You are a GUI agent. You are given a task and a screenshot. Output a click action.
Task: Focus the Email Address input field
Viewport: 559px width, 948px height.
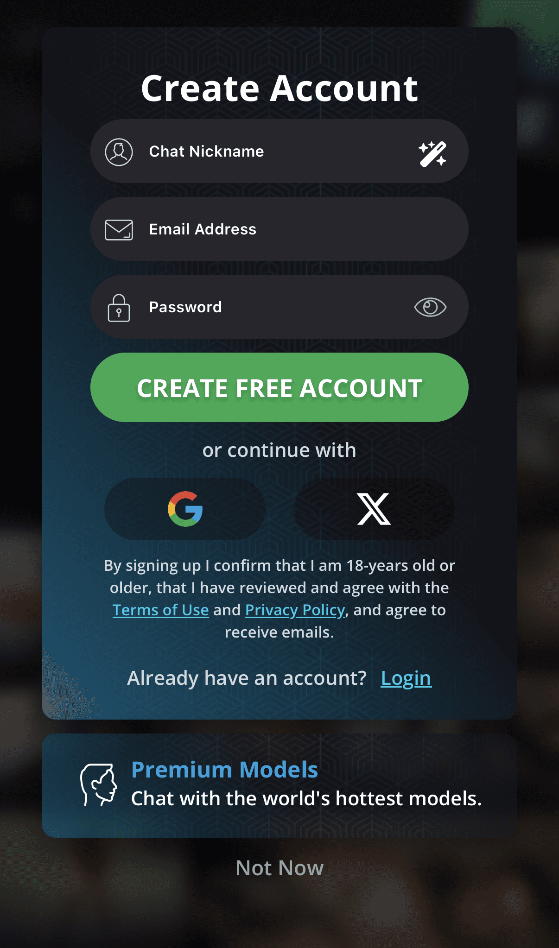pos(279,229)
